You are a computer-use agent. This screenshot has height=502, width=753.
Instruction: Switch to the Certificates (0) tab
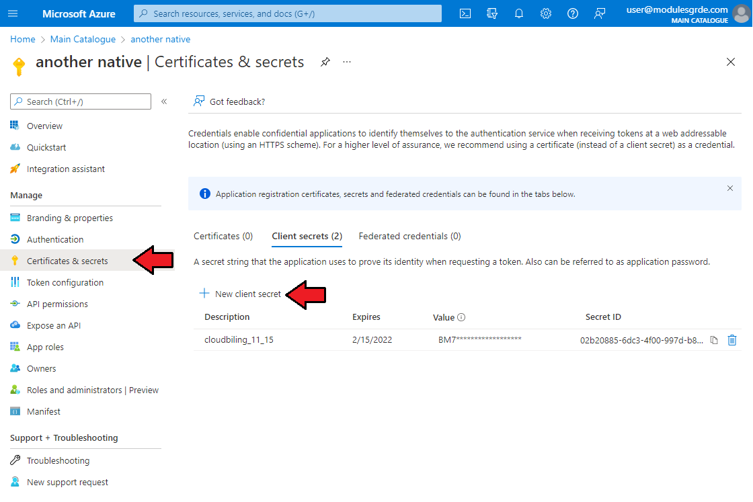(223, 236)
